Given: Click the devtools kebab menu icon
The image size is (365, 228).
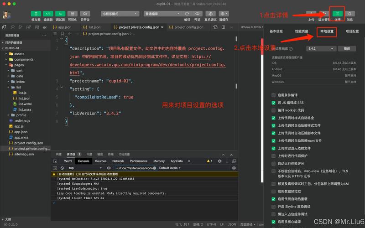Looking at the screenshot, I should [x=227, y=161].
